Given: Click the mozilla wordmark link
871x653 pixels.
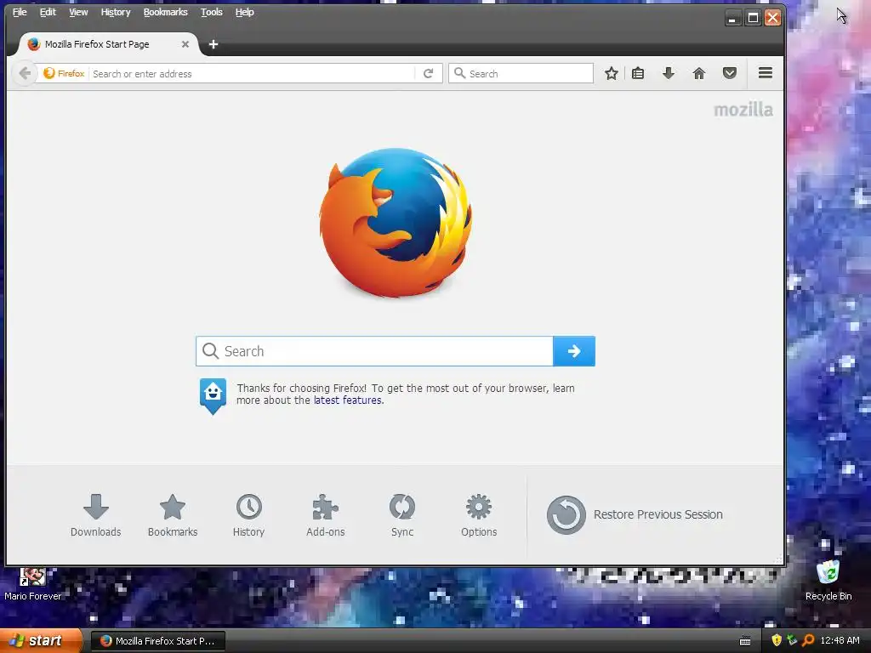Looking at the screenshot, I should 743,110.
